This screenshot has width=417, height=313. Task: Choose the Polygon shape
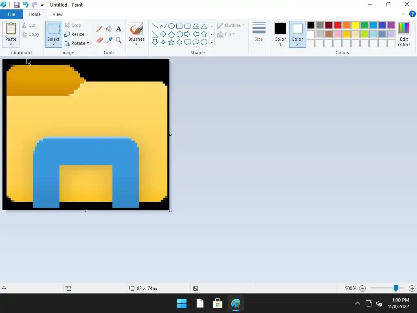[x=196, y=26]
